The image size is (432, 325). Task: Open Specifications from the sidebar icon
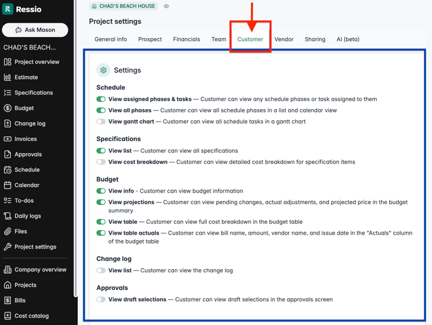8,93
